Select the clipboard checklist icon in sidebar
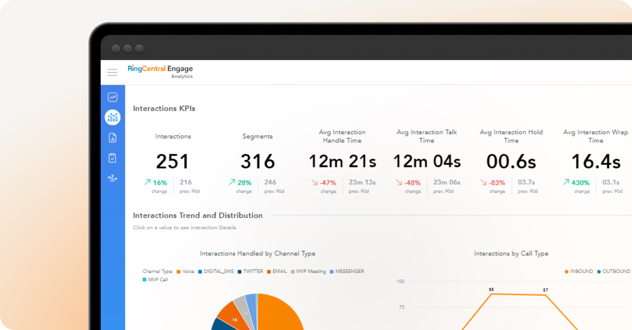 (112, 157)
